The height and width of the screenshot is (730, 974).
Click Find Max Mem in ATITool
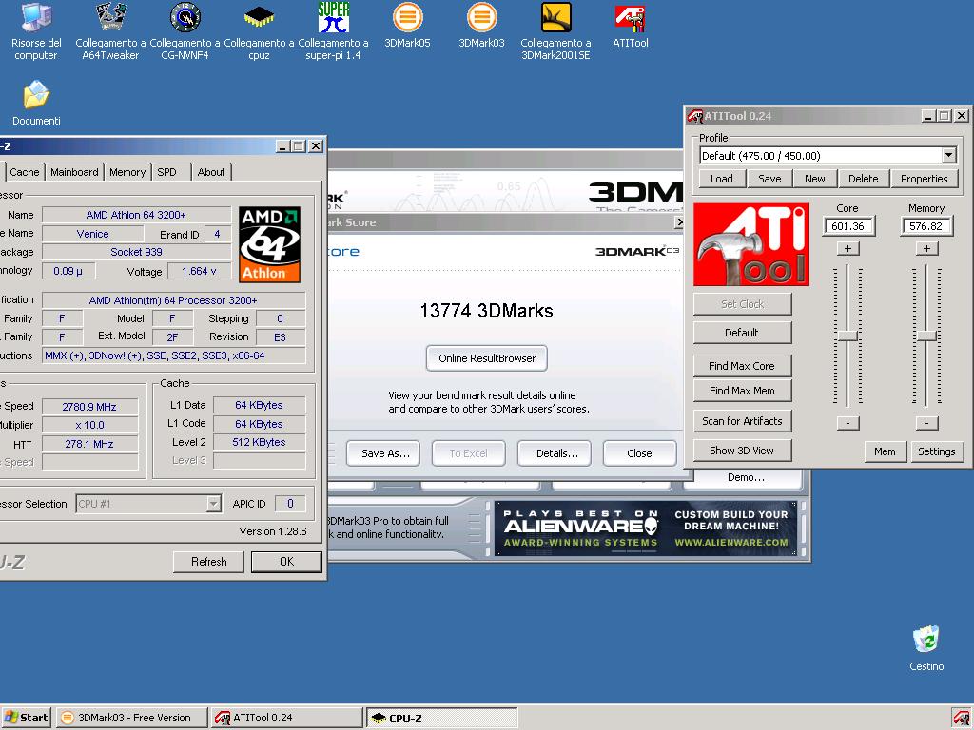click(742, 391)
